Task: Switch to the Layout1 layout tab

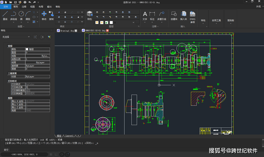Action: click(x=69, y=136)
